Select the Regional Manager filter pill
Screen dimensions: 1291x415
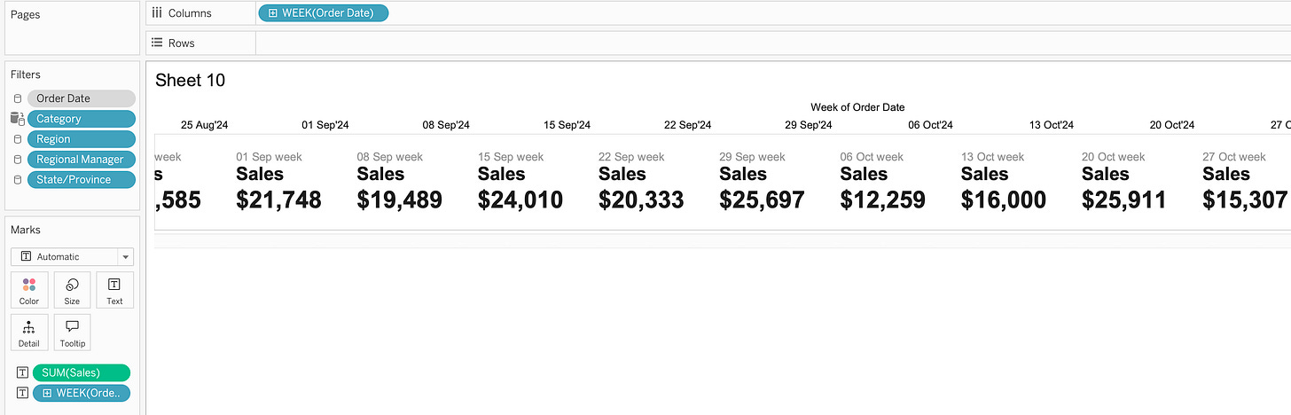pos(82,160)
